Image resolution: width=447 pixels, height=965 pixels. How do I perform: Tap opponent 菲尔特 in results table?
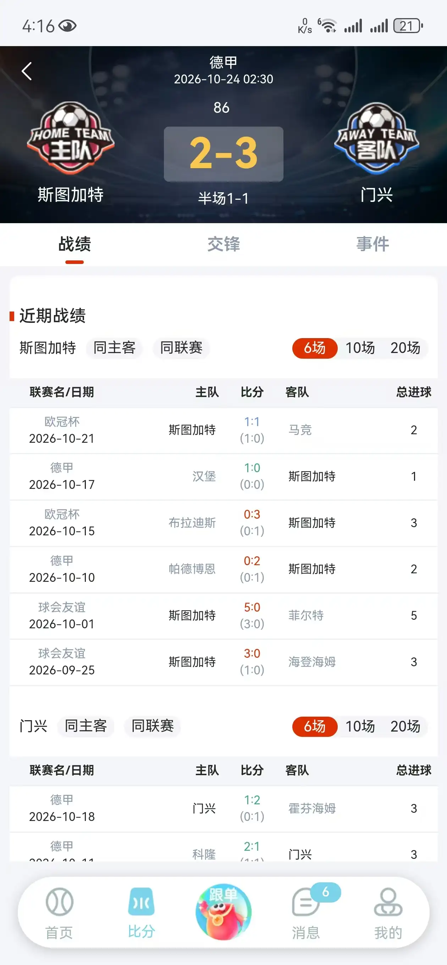(x=306, y=616)
